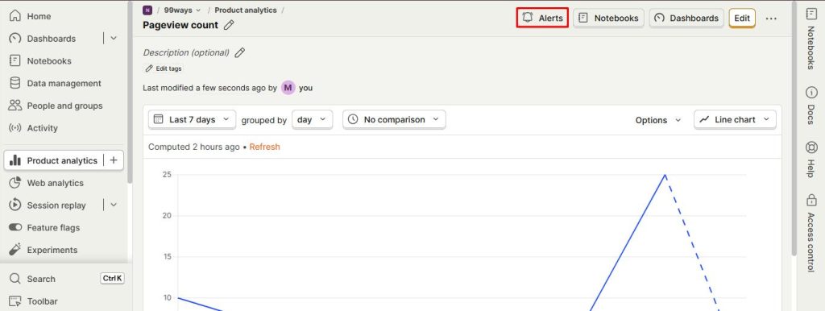Open Docs in right side panel
The image size is (825, 311).
pyautogui.click(x=811, y=108)
